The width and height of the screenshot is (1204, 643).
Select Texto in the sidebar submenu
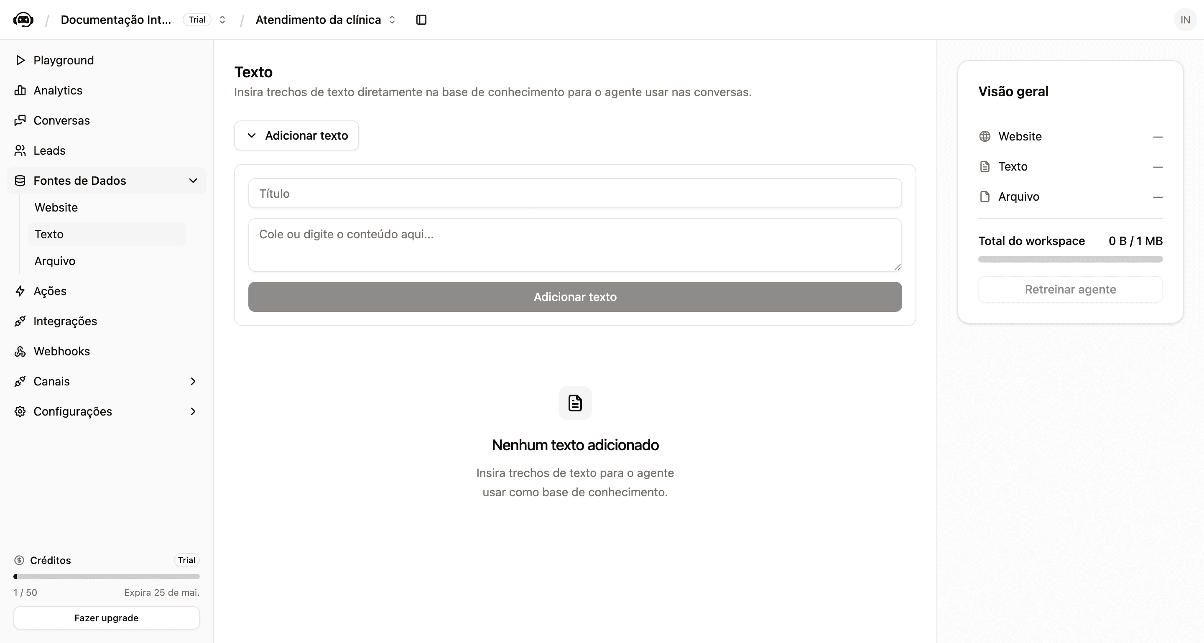coord(107,234)
